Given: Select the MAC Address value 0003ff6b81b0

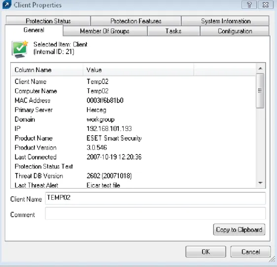Looking at the screenshot, I should pyautogui.click(x=105, y=101).
